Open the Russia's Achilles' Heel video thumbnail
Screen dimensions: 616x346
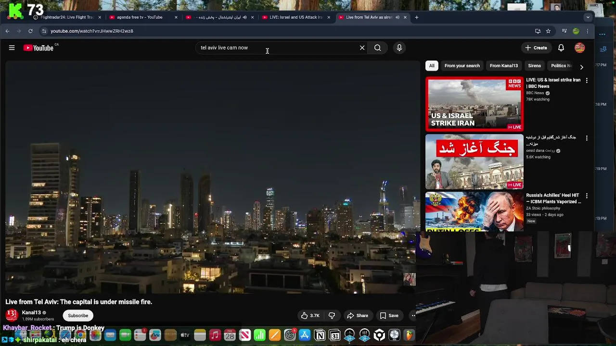coord(474,211)
